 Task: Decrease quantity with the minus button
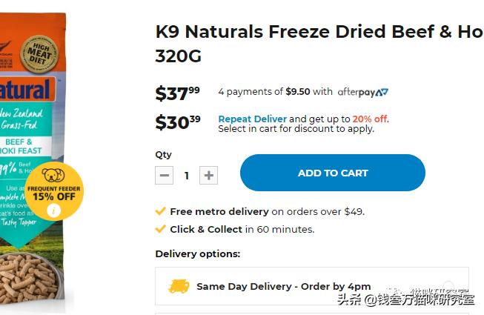pyautogui.click(x=165, y=176)
